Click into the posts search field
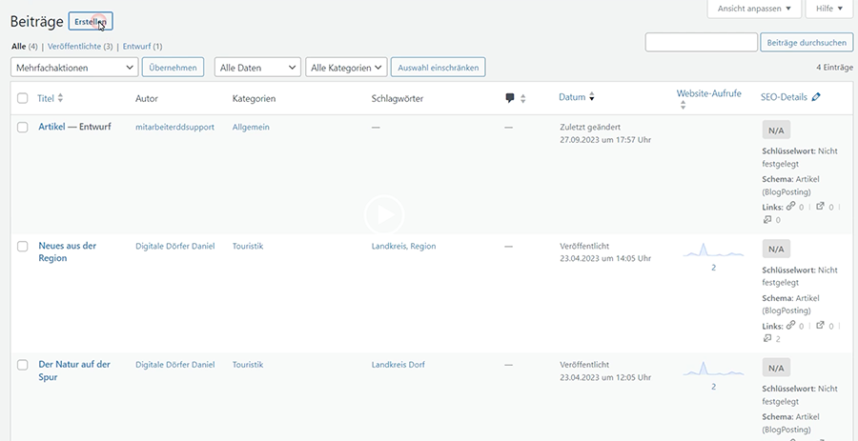The image size is (858, 441). coord(701,42)
